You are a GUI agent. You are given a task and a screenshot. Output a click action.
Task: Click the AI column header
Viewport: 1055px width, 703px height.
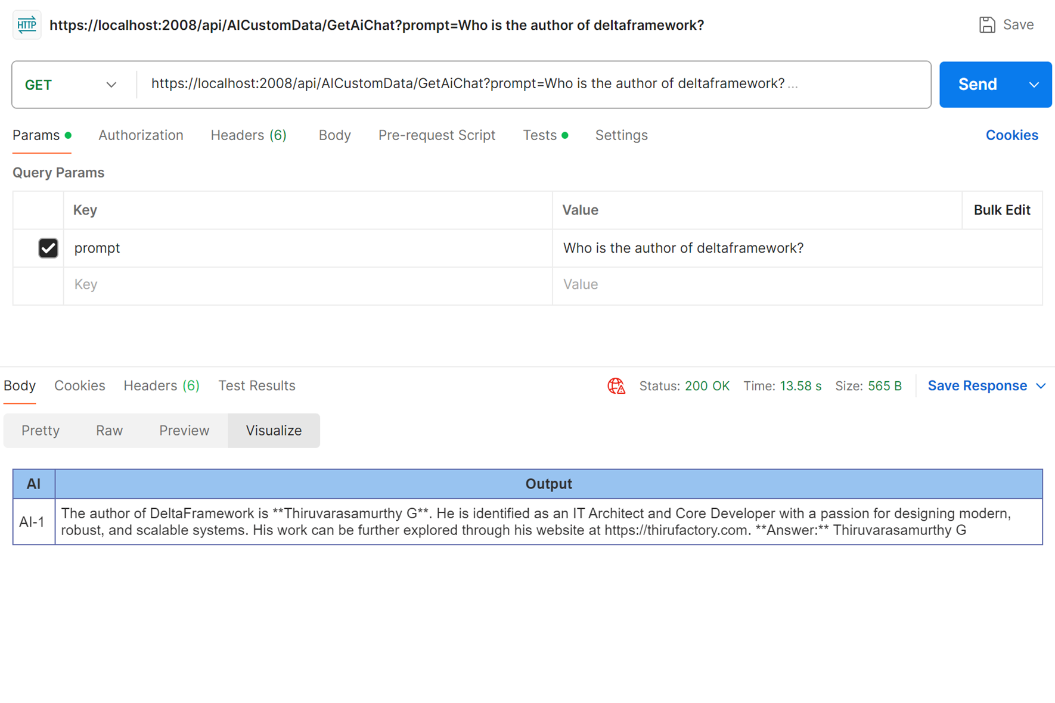tap(33, 484)
